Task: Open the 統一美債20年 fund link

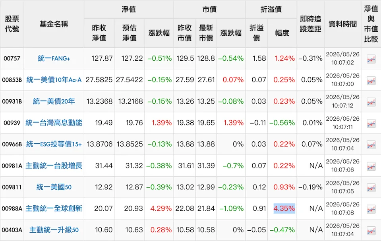Action: [54, 101]
